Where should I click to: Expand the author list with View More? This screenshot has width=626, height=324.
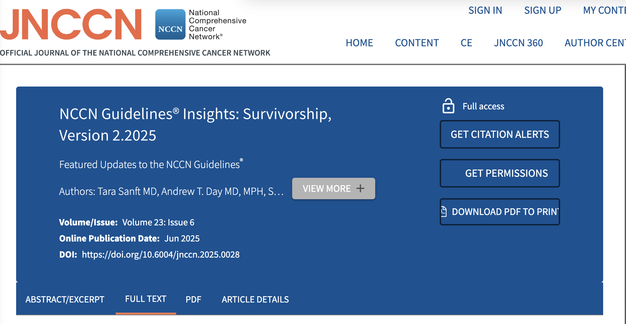[x=333, y=188]
